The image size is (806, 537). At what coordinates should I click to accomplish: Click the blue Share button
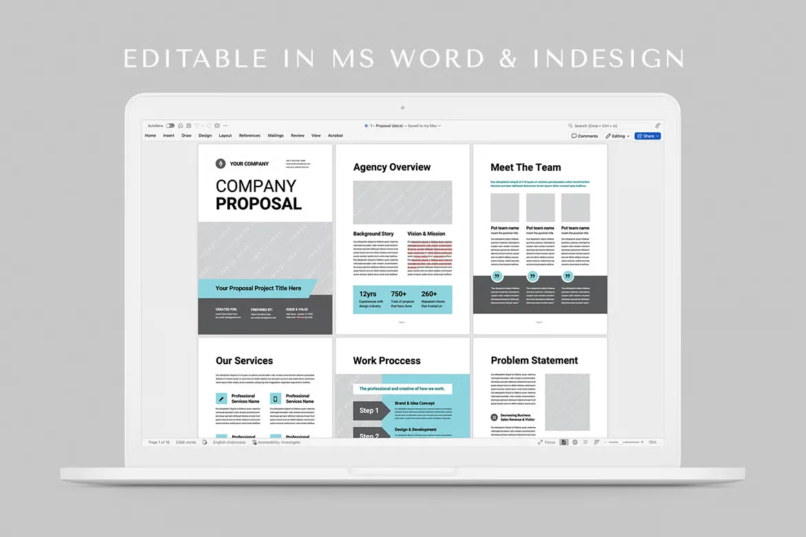[x=648, y=136]
